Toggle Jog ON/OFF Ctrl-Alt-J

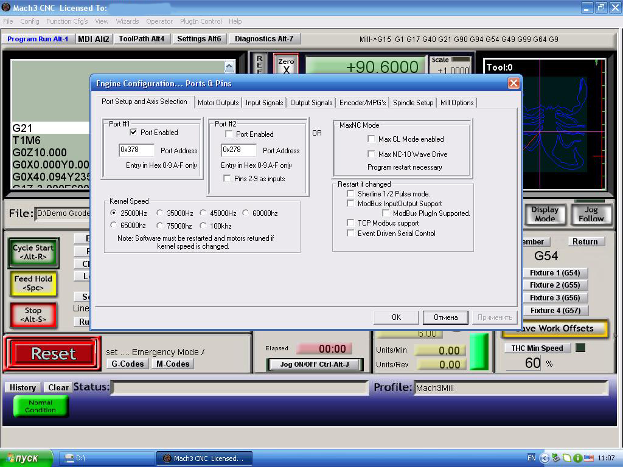click(x=315, y=364)
